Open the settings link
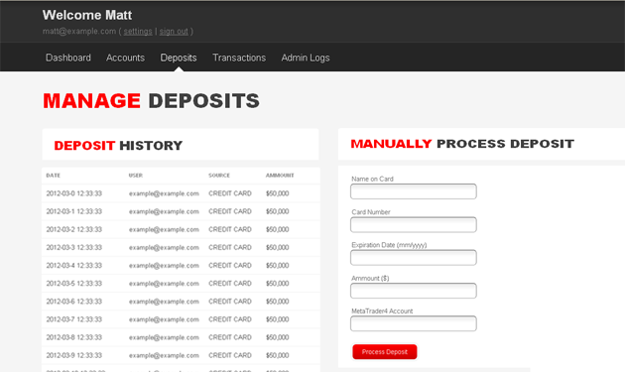This screenshot has height=372, width=625. coord(138,32)
